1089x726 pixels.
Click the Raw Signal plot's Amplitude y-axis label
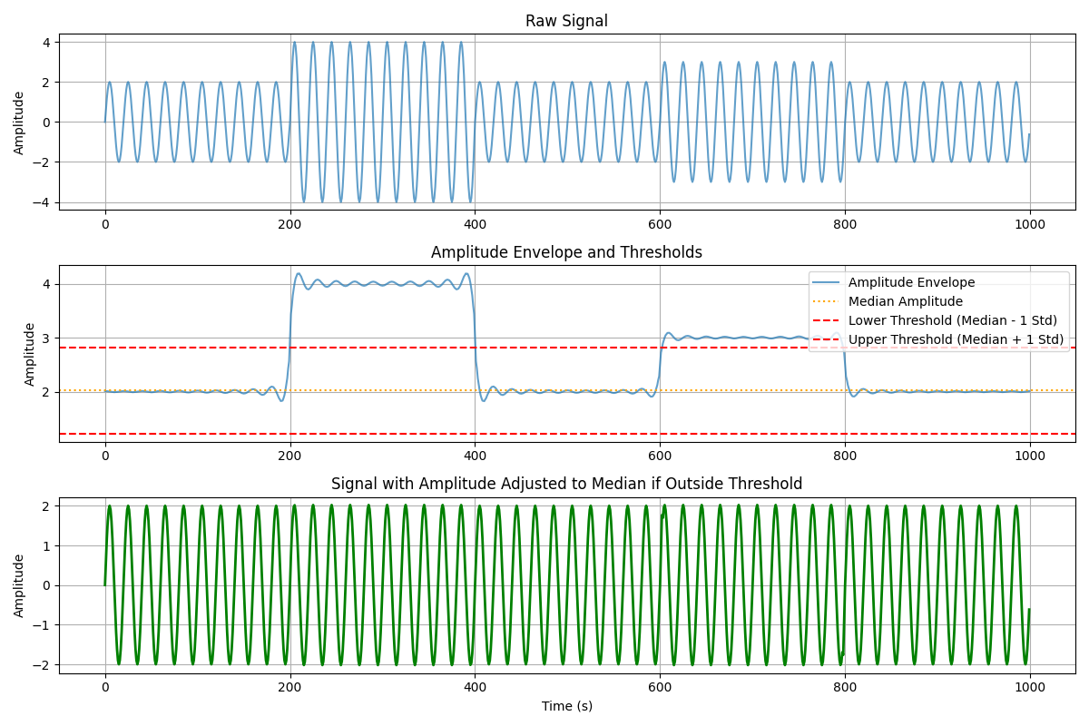[x=19, y=122]
